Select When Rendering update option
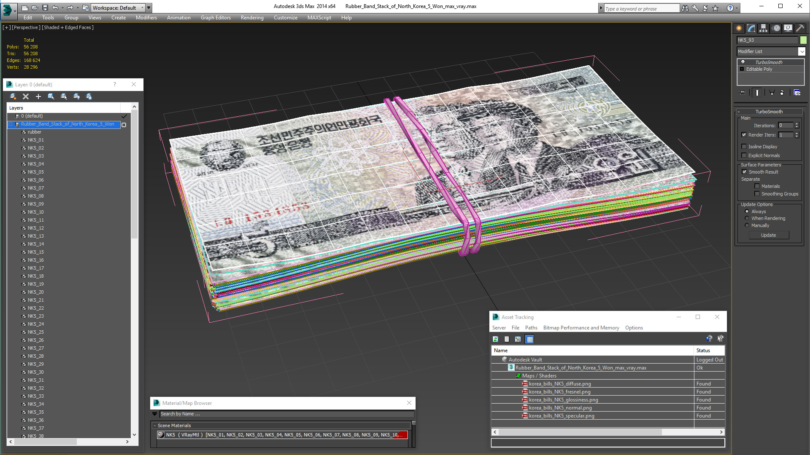The width and height of the screenshot is (810, 455). coord(747,218)
